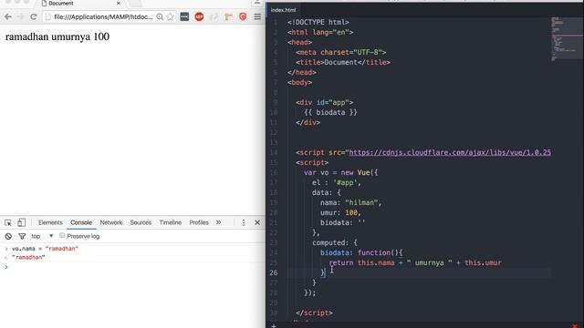
Task: Open the Sources panel
Action: click(141, 222)
